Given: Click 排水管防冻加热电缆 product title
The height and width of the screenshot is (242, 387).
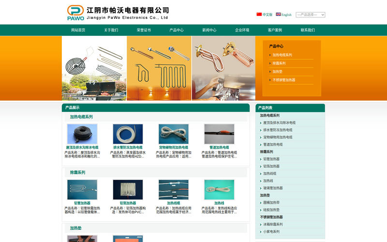Looking at the screenshot, I should [x=128, y=148].
